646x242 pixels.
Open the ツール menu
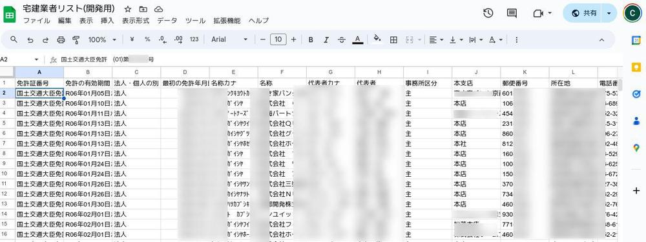click(195, 21)
